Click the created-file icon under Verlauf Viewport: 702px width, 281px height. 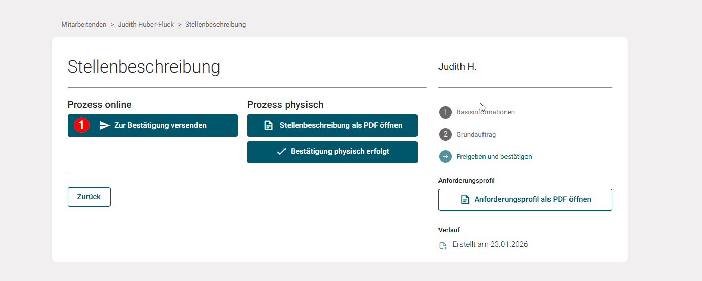pos(443,245)
